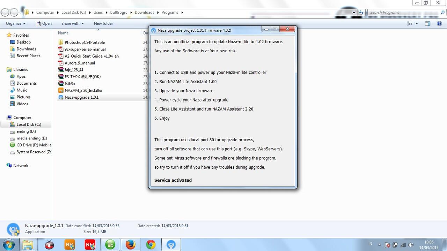Select the Aurora_9_manual PDF

click(x=80, y=63)
